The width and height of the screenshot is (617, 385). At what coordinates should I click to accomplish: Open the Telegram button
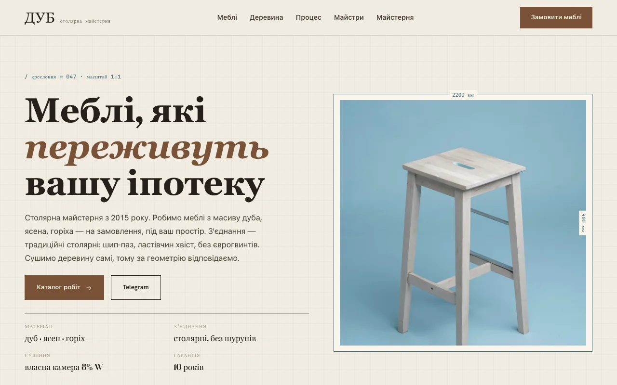click(136, 287)
